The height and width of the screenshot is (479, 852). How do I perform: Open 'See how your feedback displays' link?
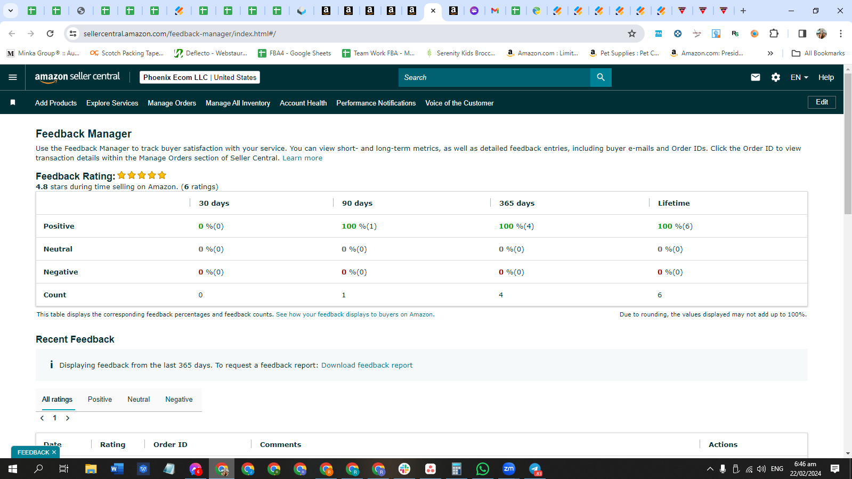(x=354, y=314)
